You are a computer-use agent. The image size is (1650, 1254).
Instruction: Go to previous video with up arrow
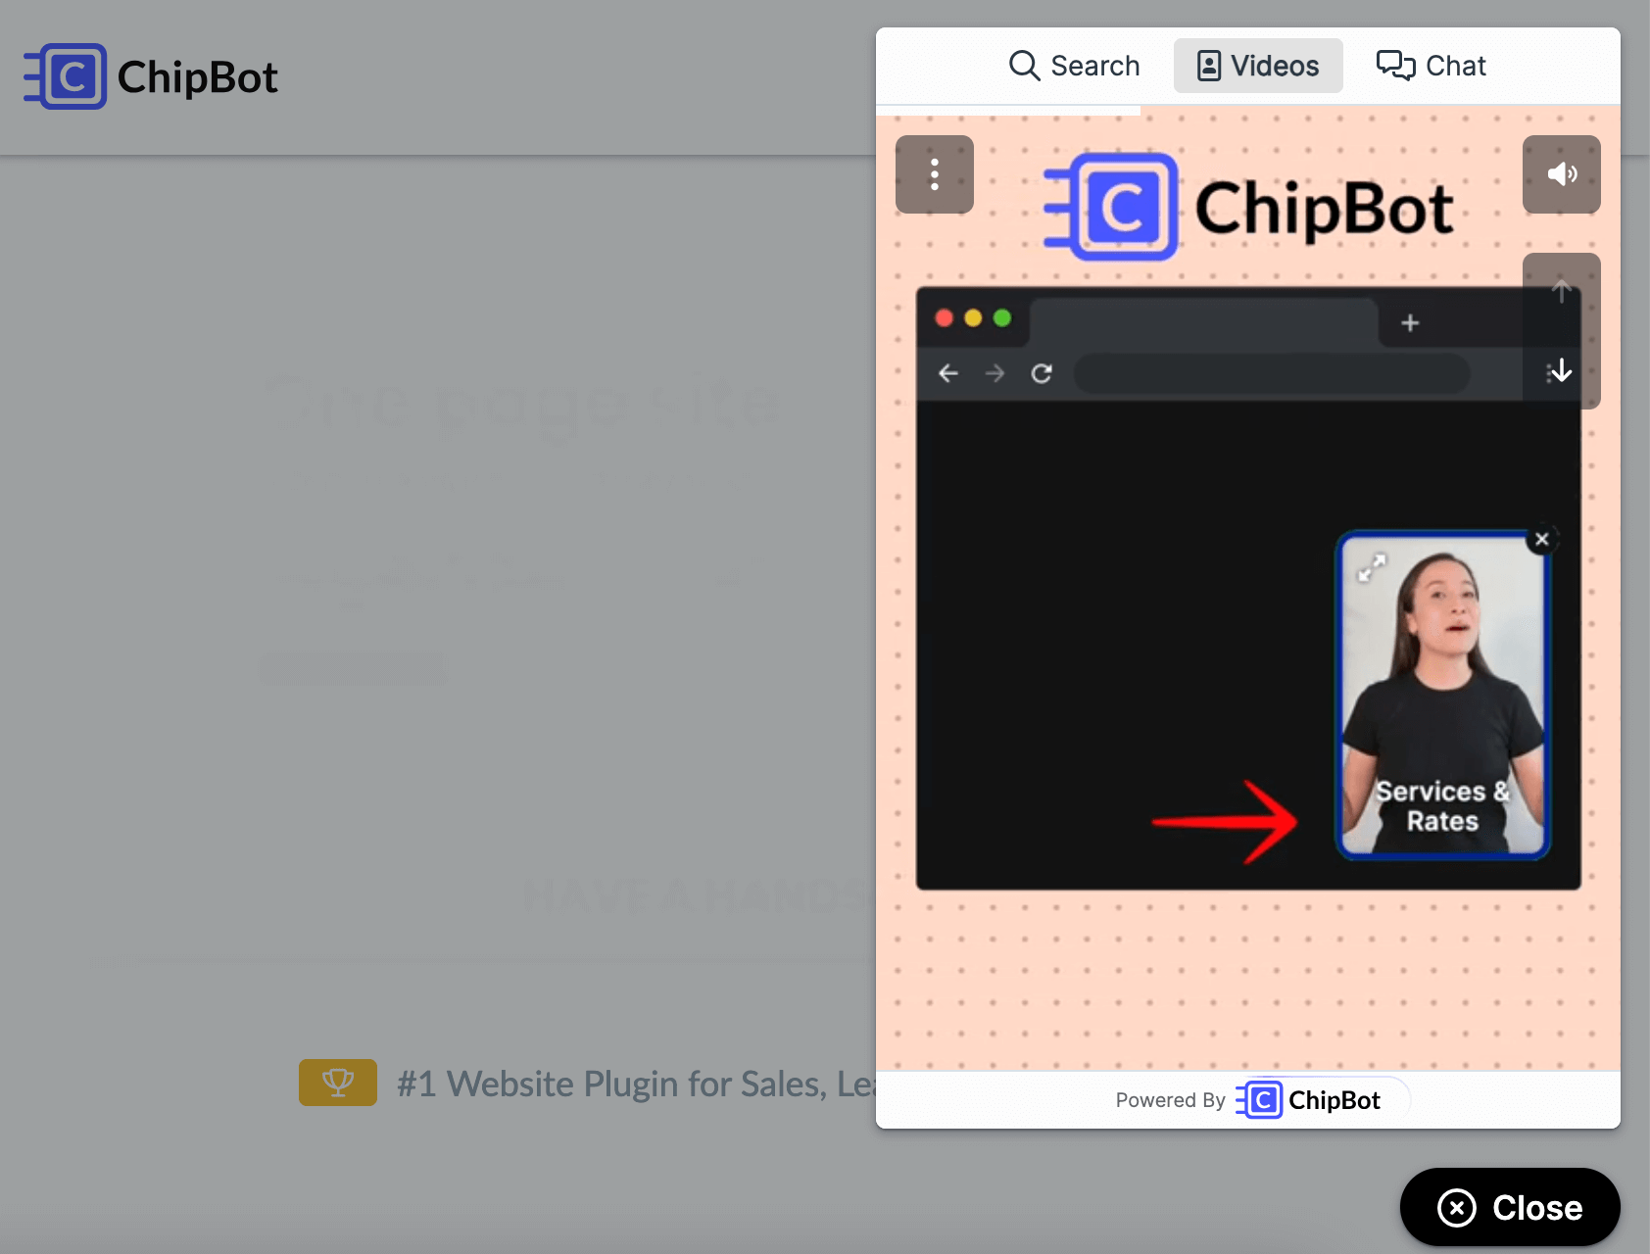coord(1562,292)
